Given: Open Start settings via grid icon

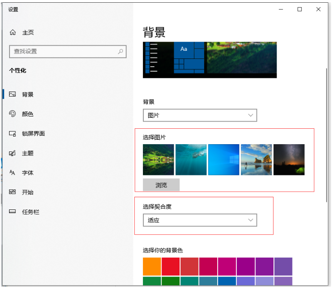Looking at the screenshot, I should coord(13,192).
